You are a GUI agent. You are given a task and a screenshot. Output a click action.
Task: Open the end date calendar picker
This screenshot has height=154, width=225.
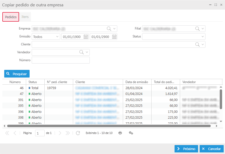point(114,36)
